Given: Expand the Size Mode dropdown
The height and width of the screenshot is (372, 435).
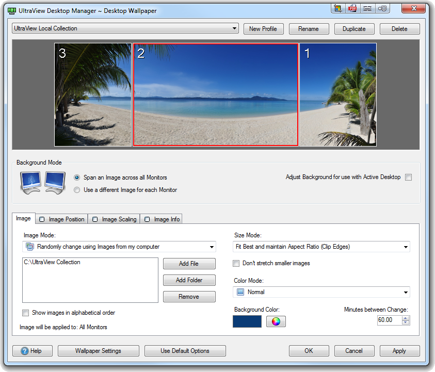Looking at the screenshot, I should click(321, 247).
